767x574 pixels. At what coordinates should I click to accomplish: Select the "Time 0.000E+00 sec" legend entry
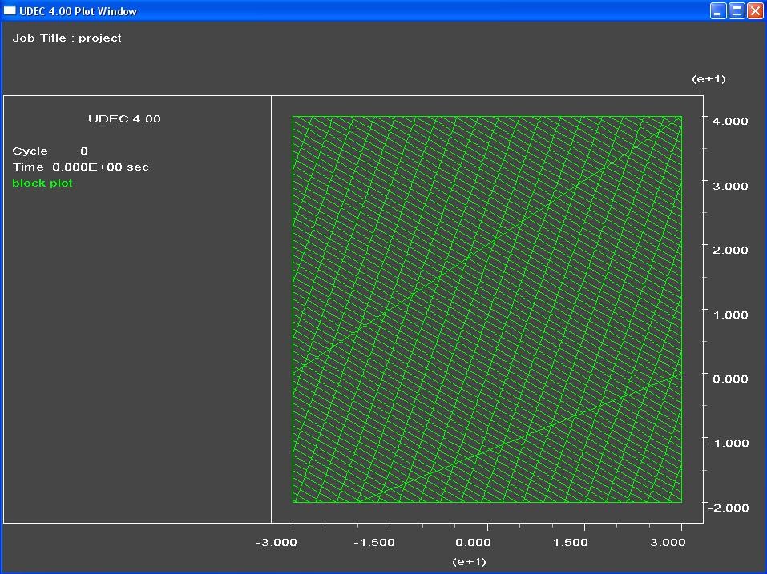(81, 167)
